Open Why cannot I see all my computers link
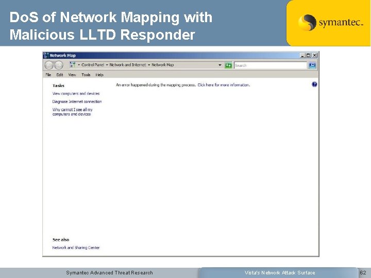Image resolution: width=371 pixels, height=278 pixels. [73, 112]
